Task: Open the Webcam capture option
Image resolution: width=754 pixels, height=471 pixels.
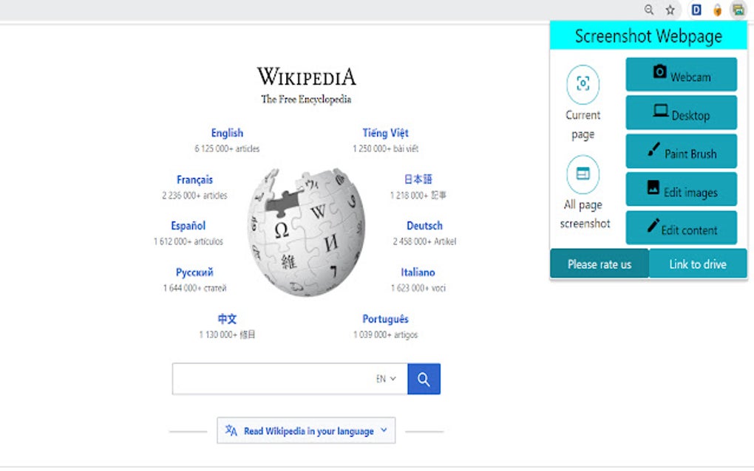Action: 681,75
